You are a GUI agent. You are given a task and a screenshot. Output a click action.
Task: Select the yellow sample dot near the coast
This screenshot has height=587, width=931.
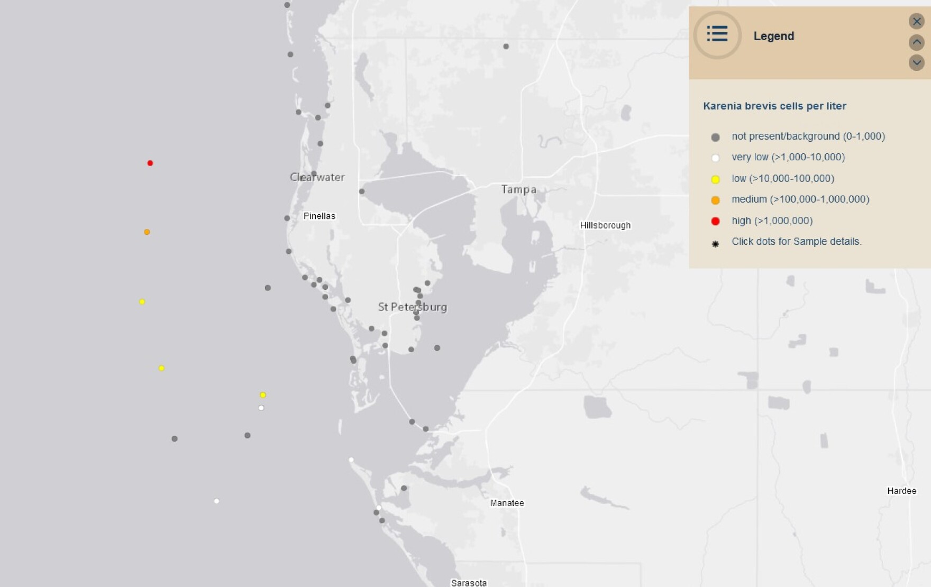pos(263,394)
